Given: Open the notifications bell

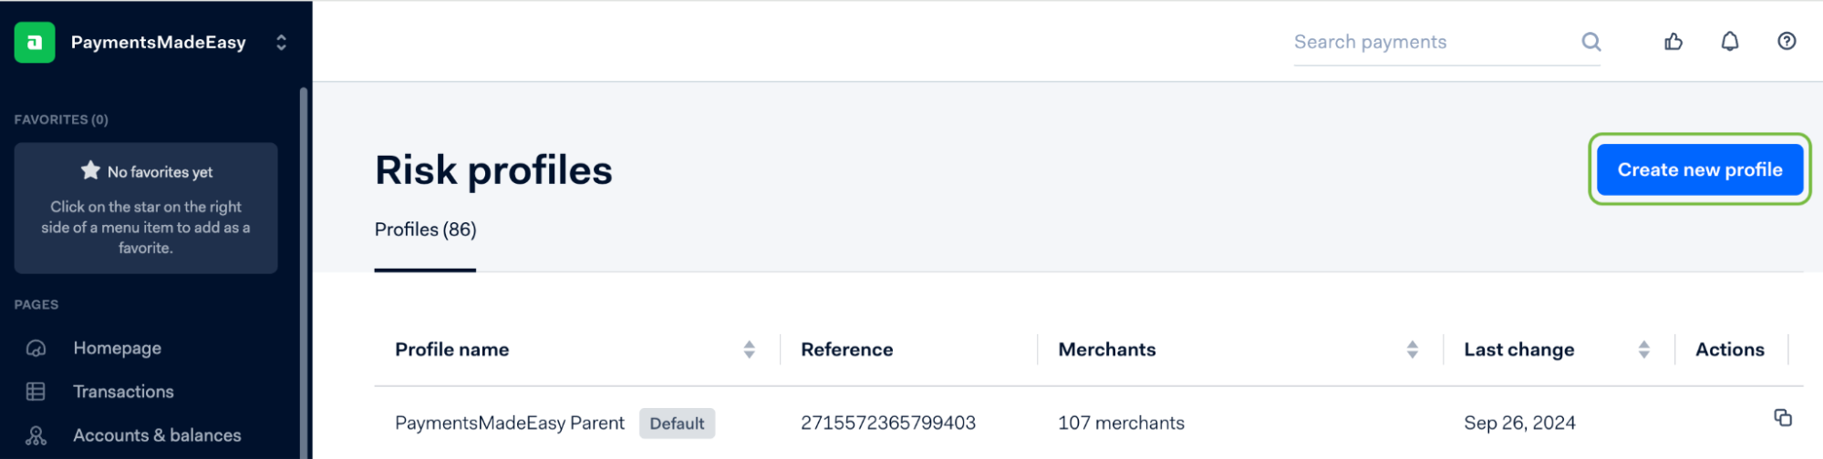Looking at the screenshot, I should click(1730, 42).
